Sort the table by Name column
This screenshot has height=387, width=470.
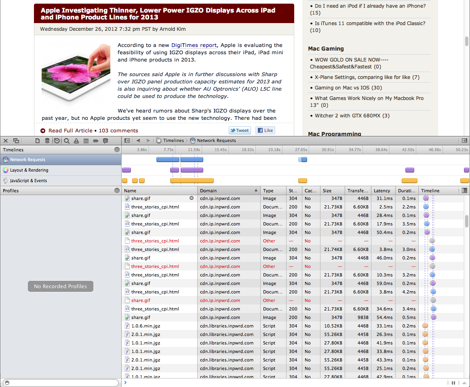[160, 190]
